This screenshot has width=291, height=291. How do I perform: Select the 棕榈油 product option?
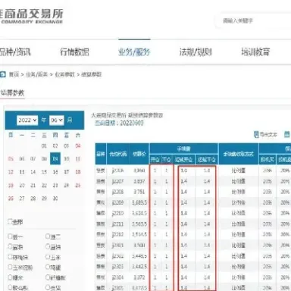10,257
